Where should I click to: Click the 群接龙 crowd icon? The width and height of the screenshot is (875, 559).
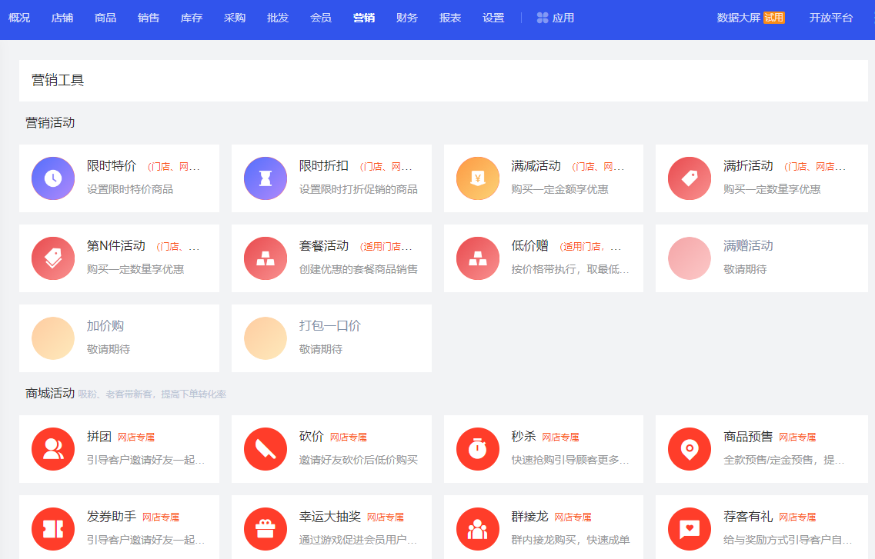point(477,529)
